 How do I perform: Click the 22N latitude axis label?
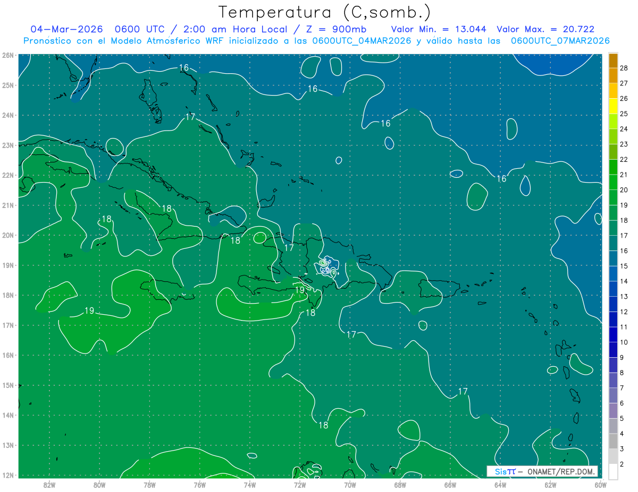click(x=8, y=175)
